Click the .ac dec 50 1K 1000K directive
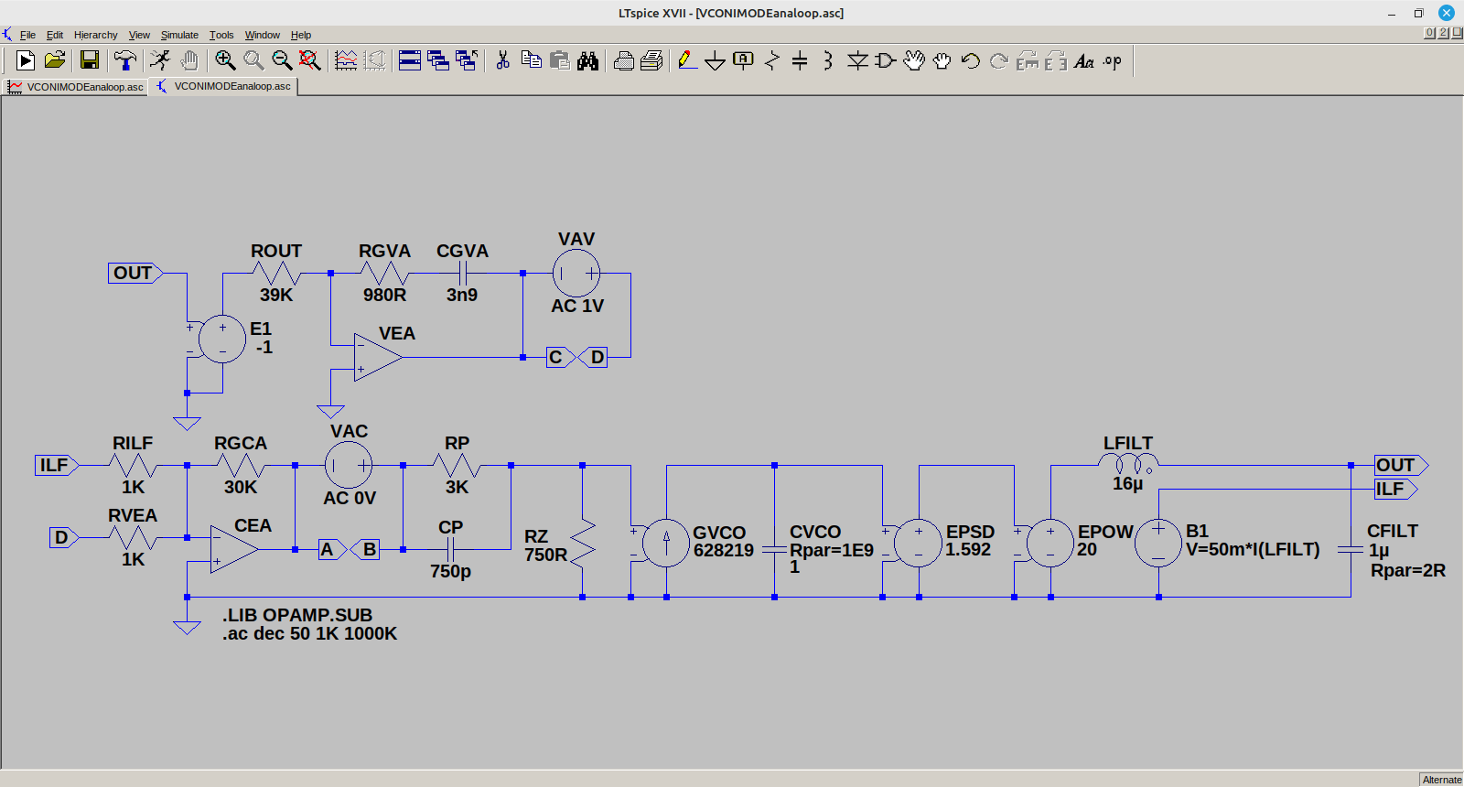The image size is (1464, 787). pyautogui.click(x=309, y=633)
